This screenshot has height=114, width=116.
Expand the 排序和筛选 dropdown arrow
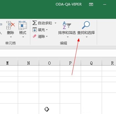pos(68,37)
